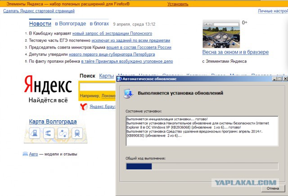Viewport: 288px width, 196px height.
Task: Click the Общий ход выполнения label
Action: pos(145,158)
